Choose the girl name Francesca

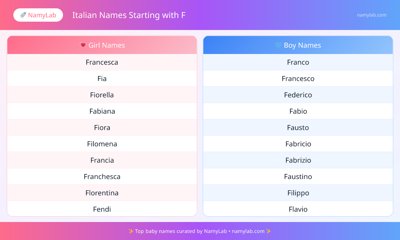click(102, 62)
